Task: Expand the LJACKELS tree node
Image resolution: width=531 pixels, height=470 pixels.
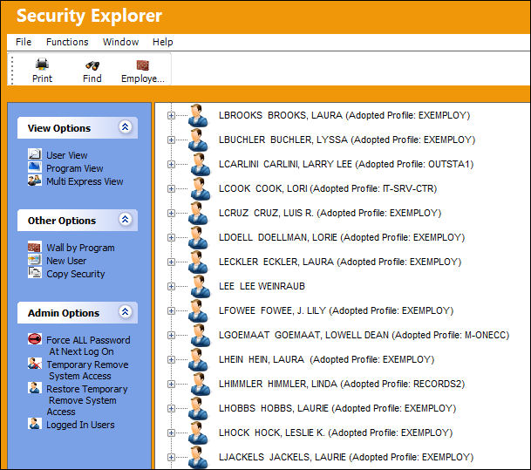Action: click(x=172, y=457)
